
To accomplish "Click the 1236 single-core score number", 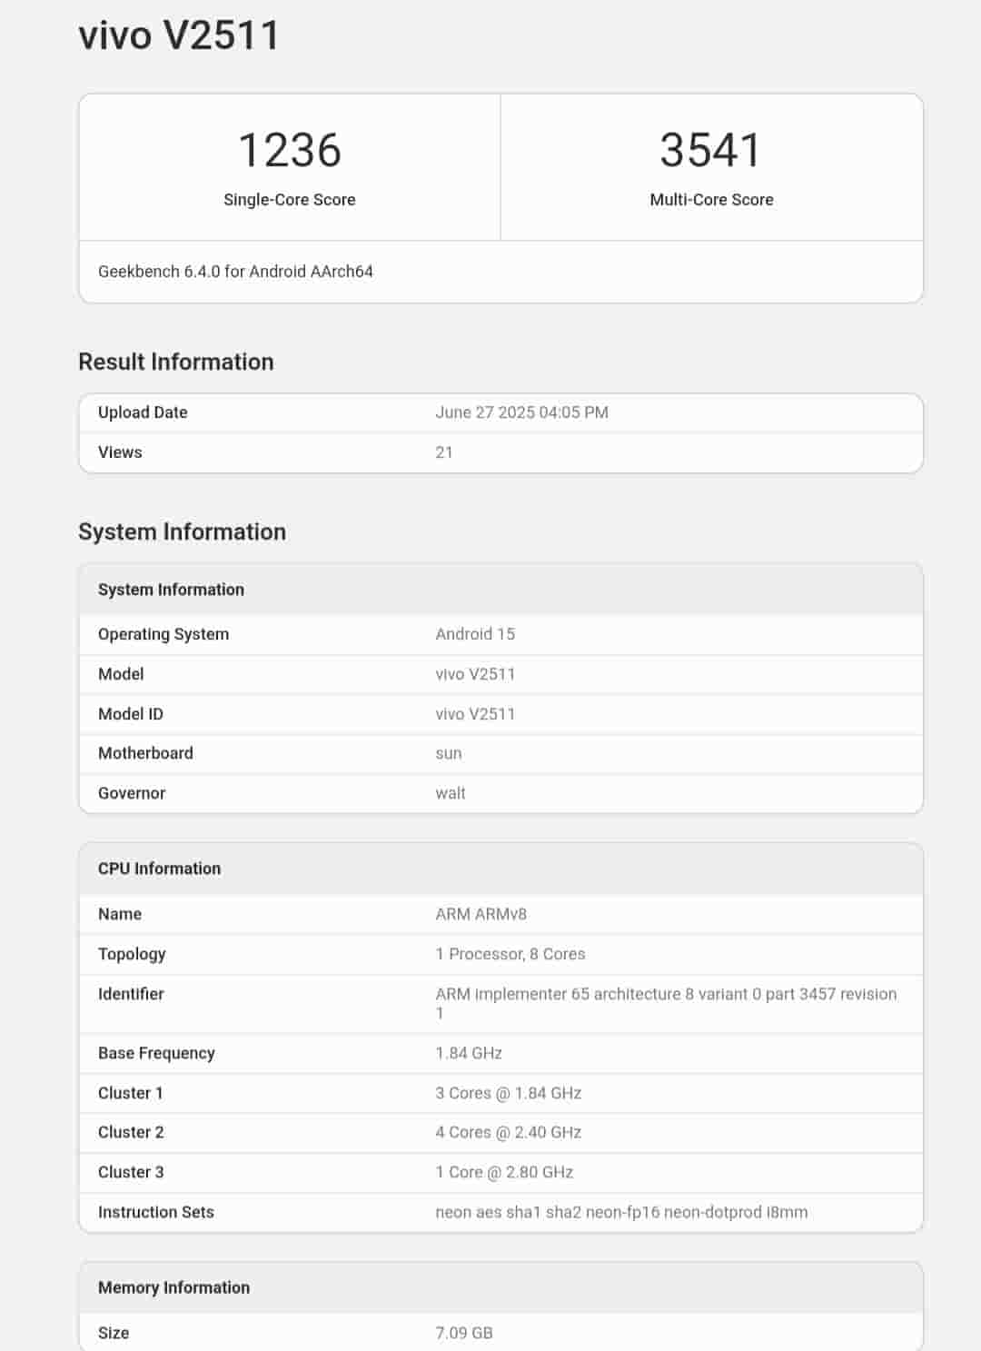I will pyautogui.click(x=289, y=150).
